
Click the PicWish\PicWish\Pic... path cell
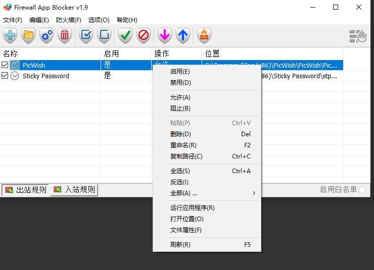pyautogui.click(x=299, y=65)
